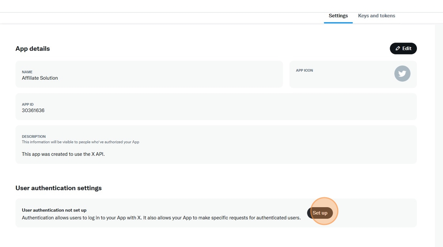The height and width of the screenshot is (247, 443).
Task: Select the app name Affiliate Solution
Action: pos(40,78)
